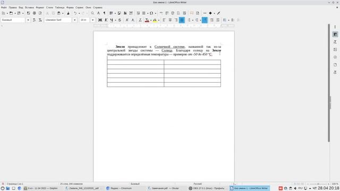Screen dimensions: 340x191
Task: Export directly as PDF
Action: (28, 13)
